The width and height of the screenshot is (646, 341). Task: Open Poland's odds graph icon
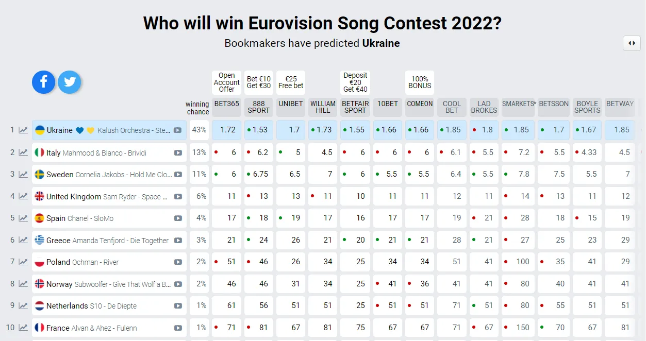tap(23, 262)
